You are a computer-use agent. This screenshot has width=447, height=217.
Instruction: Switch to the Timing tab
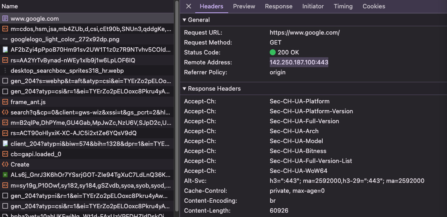[x=343, y=6]
